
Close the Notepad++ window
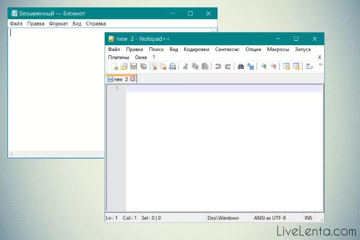(314, 39)
